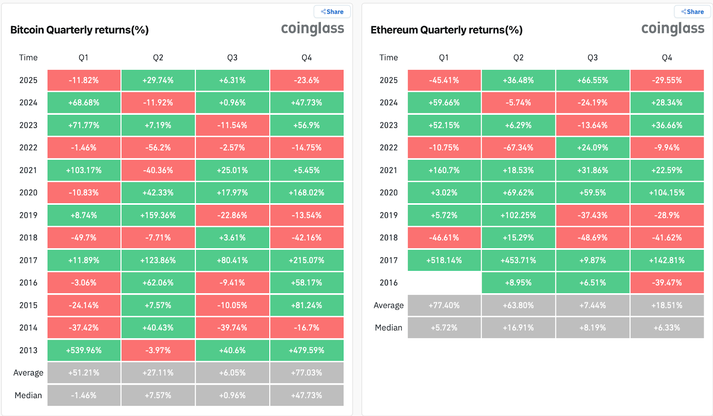This screenshot has width=713, height=416.
Task: Click the Ethereum panel Share button
Action: 692,12
